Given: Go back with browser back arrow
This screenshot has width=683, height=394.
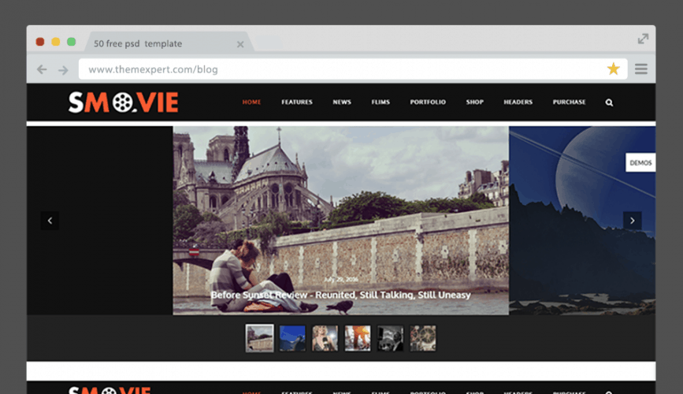Looking at the screenshot, I should tap(43, 70).
